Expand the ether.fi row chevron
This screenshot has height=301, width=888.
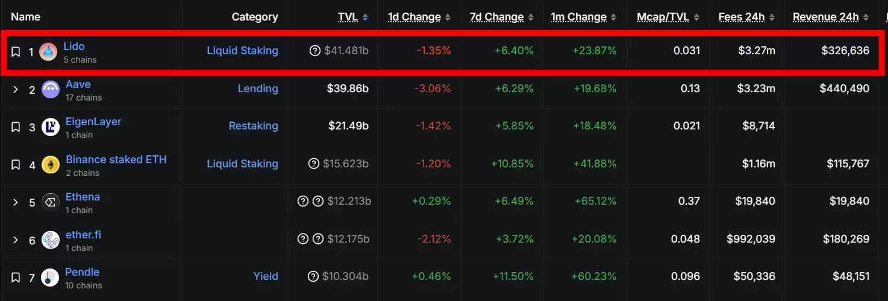pyautogui.click(x=16, y=240)
